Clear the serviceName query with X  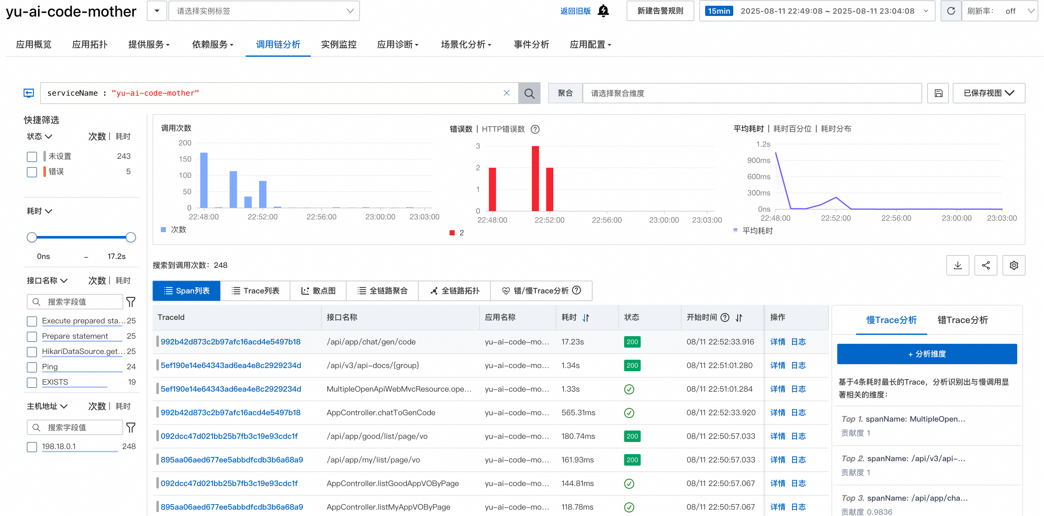coord(506,93)
